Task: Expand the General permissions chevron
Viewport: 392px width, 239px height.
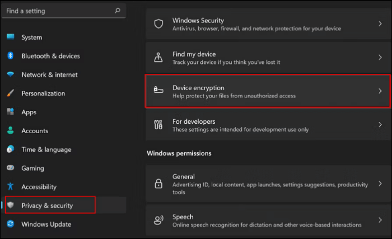Action: (380, 184)
